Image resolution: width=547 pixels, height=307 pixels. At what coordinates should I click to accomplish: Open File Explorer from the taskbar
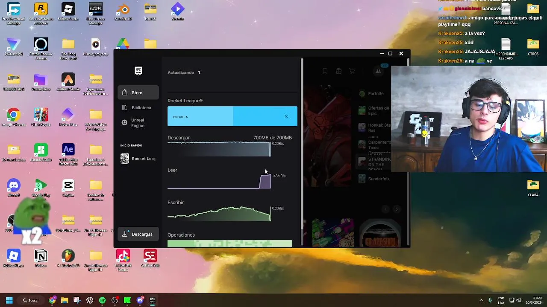tap(65, 300)
